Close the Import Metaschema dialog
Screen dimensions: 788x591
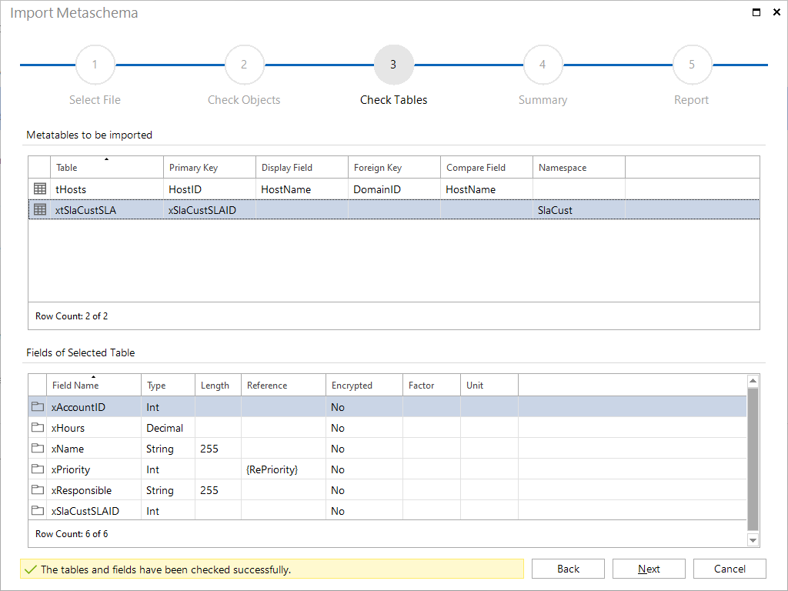[776, 12]
